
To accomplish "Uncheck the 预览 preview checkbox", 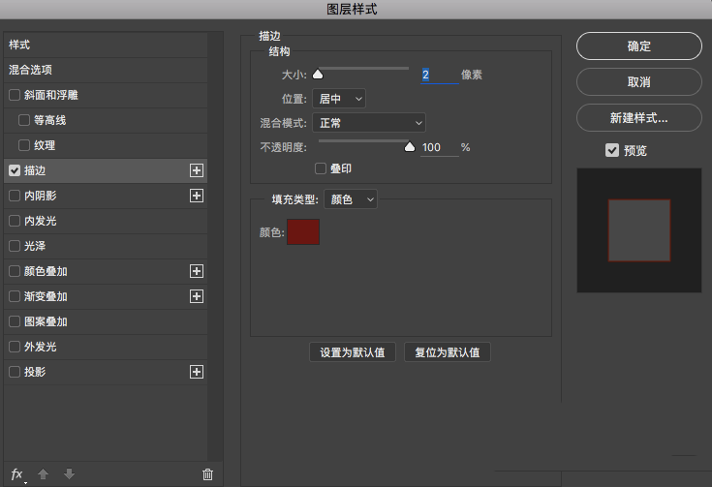I will coord(611,150).
